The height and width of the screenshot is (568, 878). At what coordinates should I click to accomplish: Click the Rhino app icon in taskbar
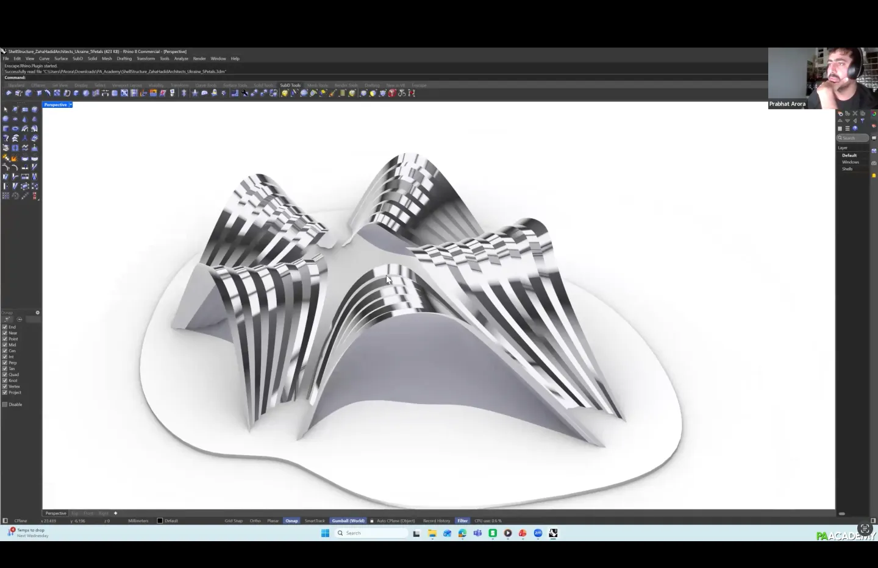[x=553, y=533]
